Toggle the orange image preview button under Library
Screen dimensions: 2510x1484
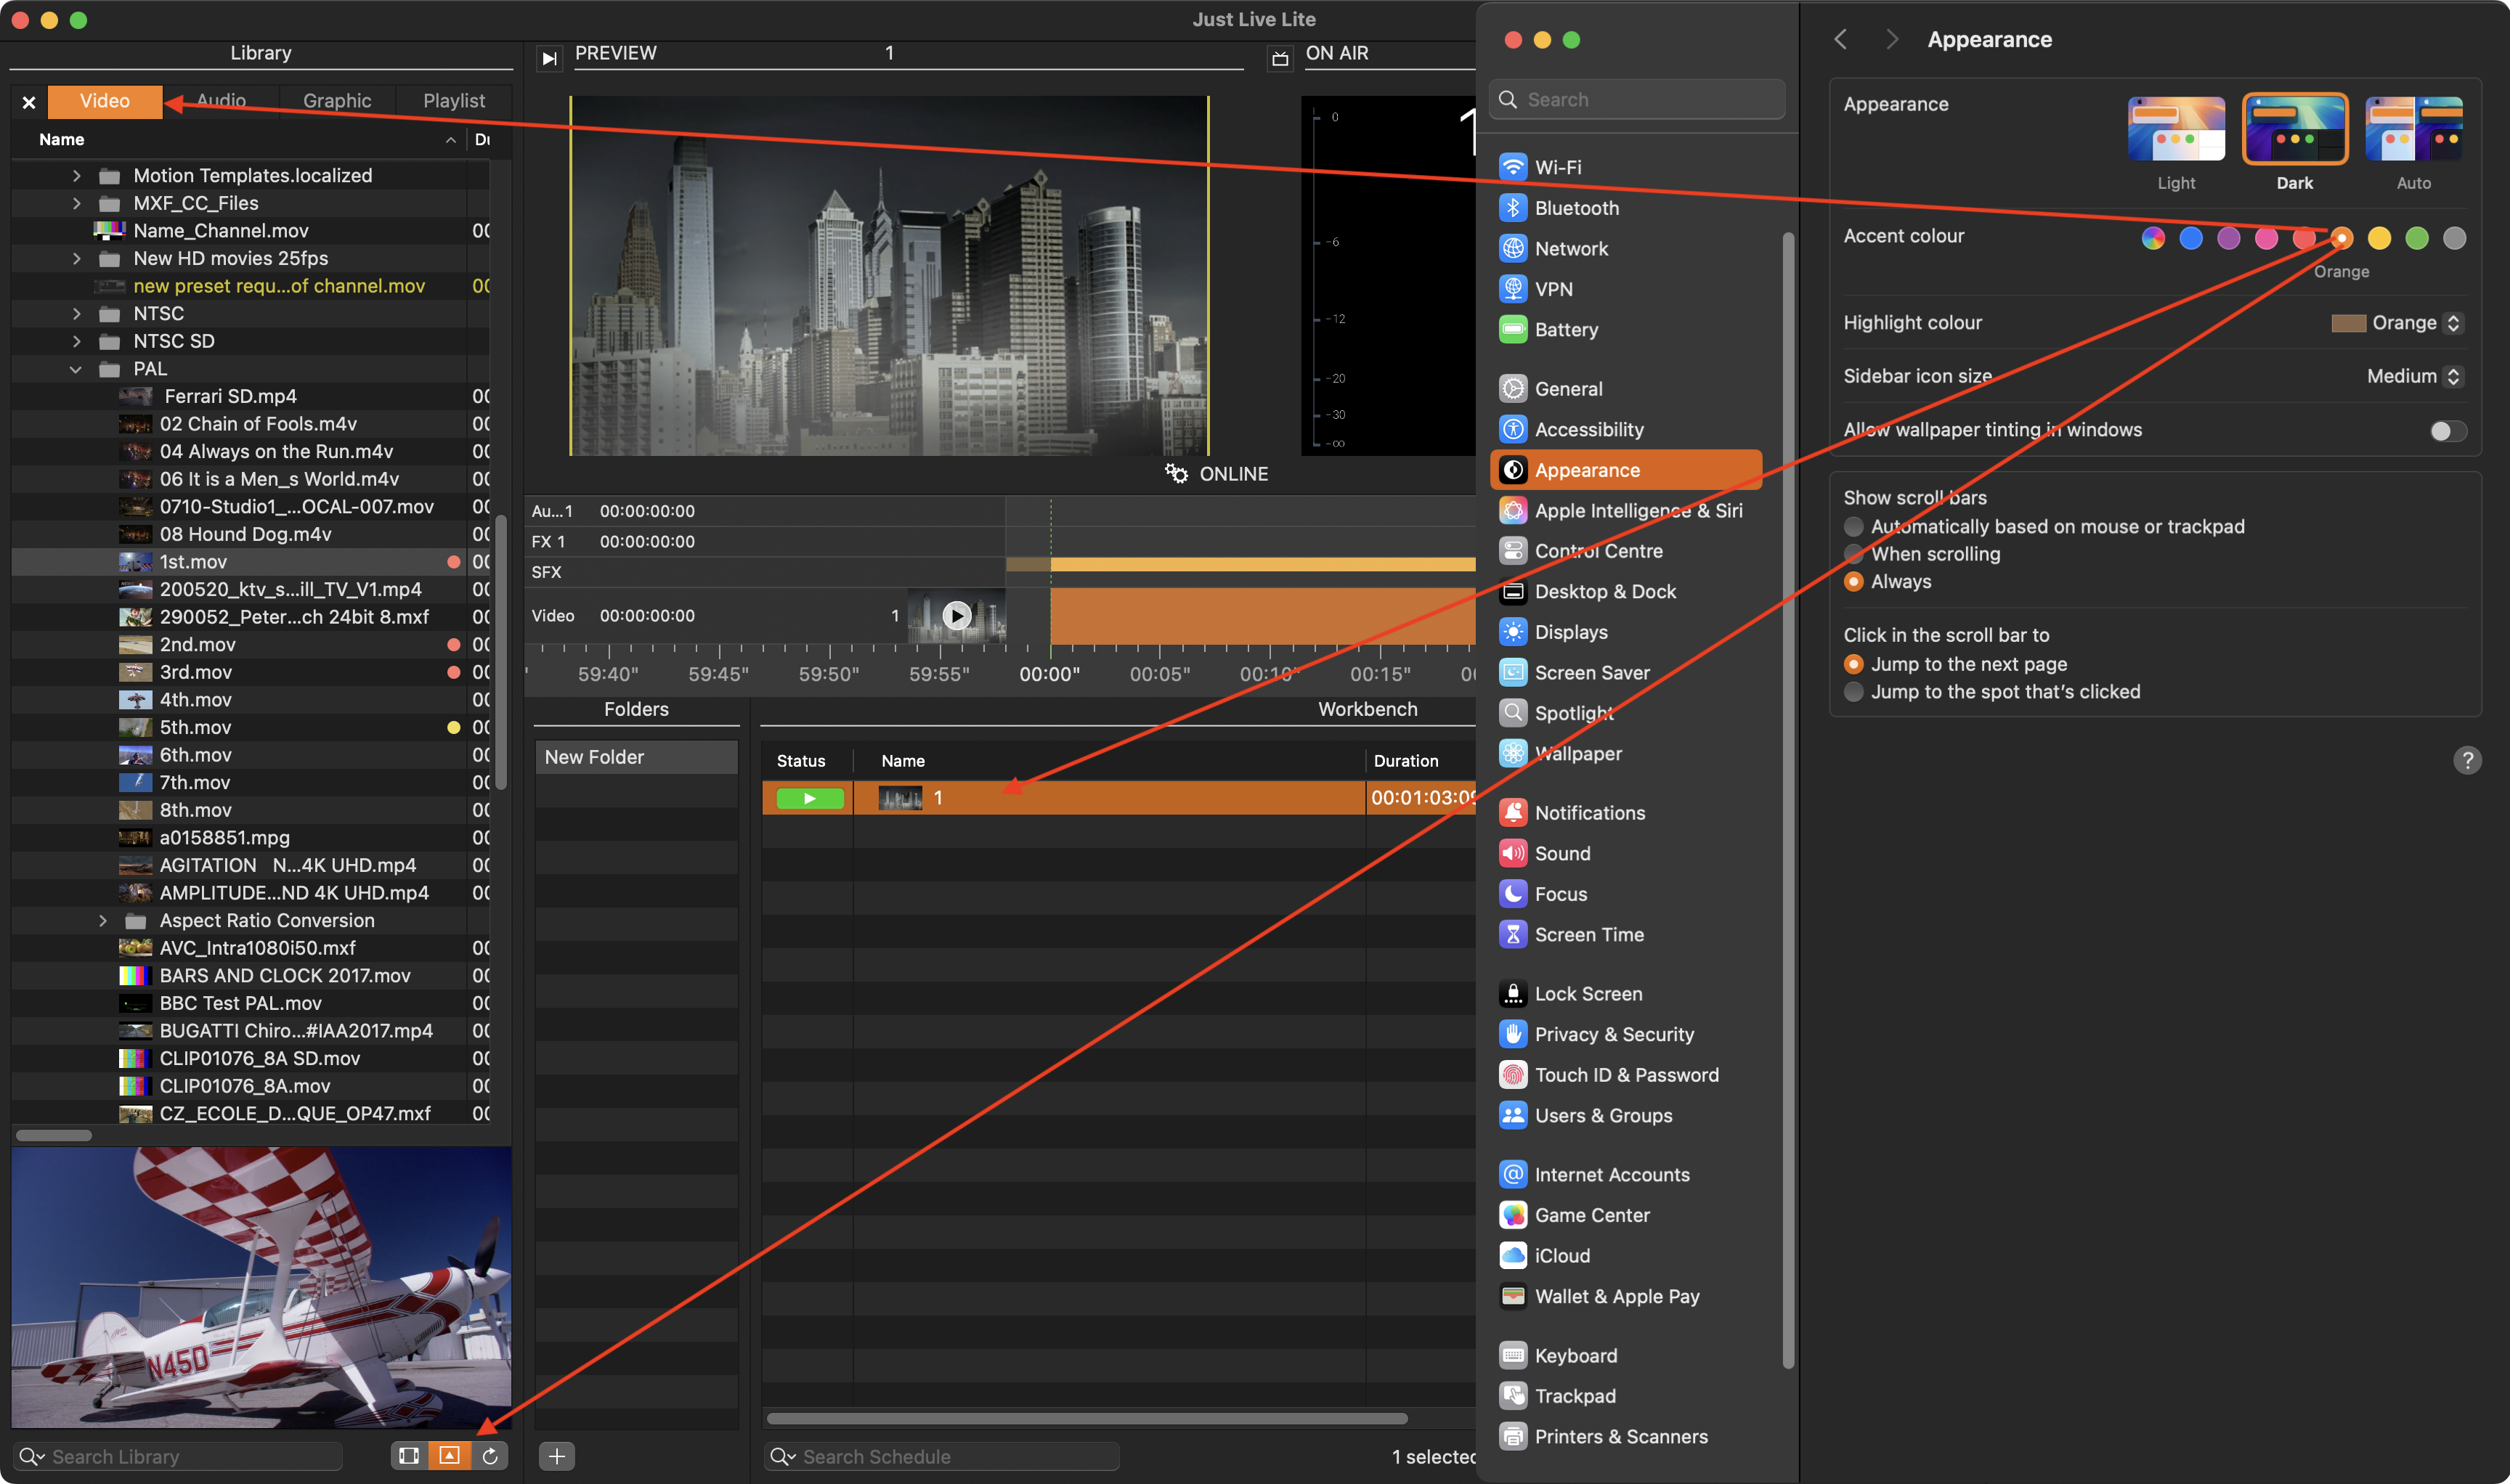(x=449, y=1455)
